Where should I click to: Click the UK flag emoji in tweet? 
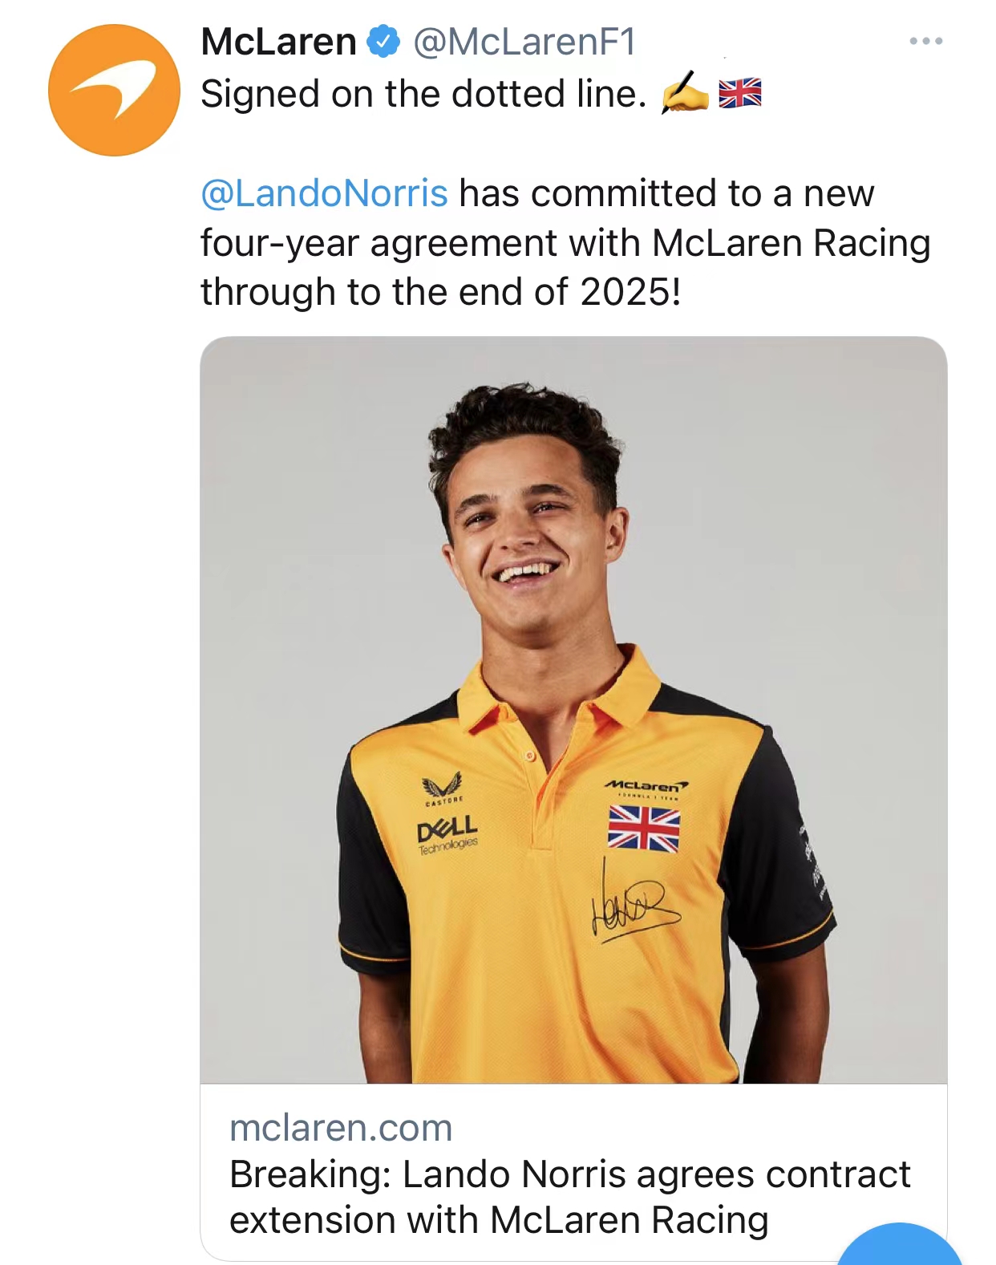point(739,94)
